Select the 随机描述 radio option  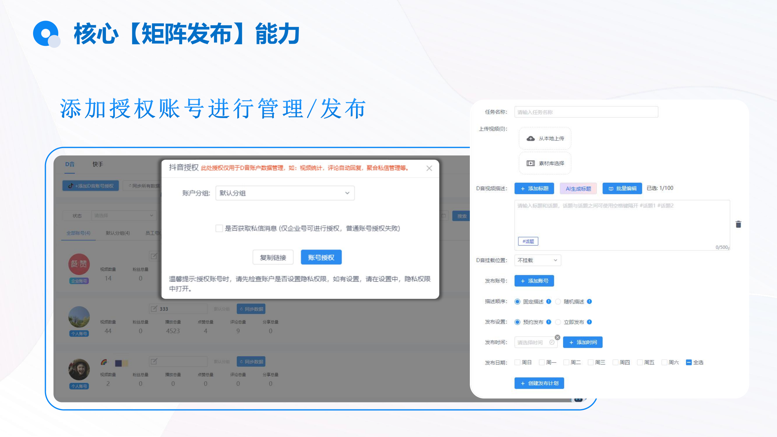tap(558, 301)
